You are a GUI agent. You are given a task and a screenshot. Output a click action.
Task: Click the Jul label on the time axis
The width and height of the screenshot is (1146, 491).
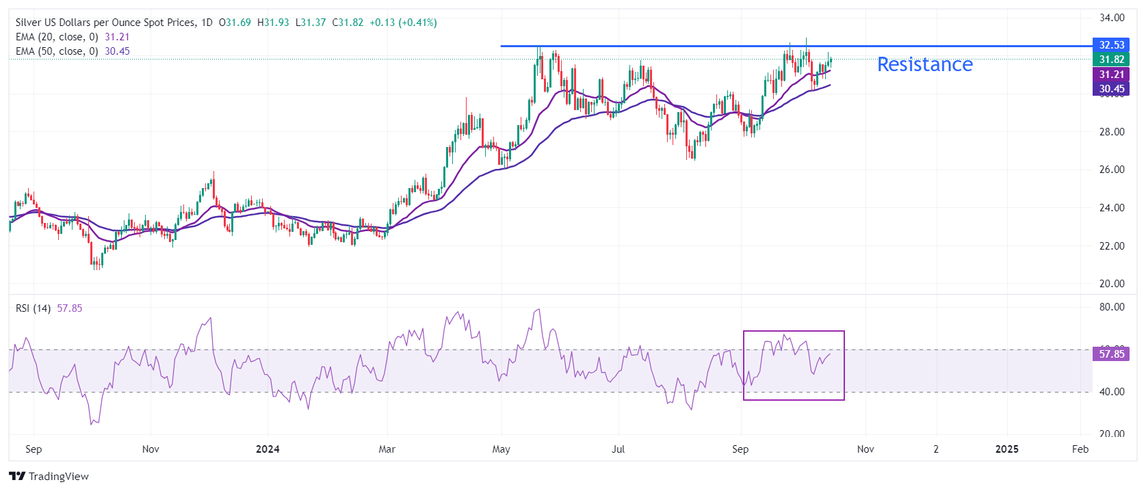[x=618, y=449]
